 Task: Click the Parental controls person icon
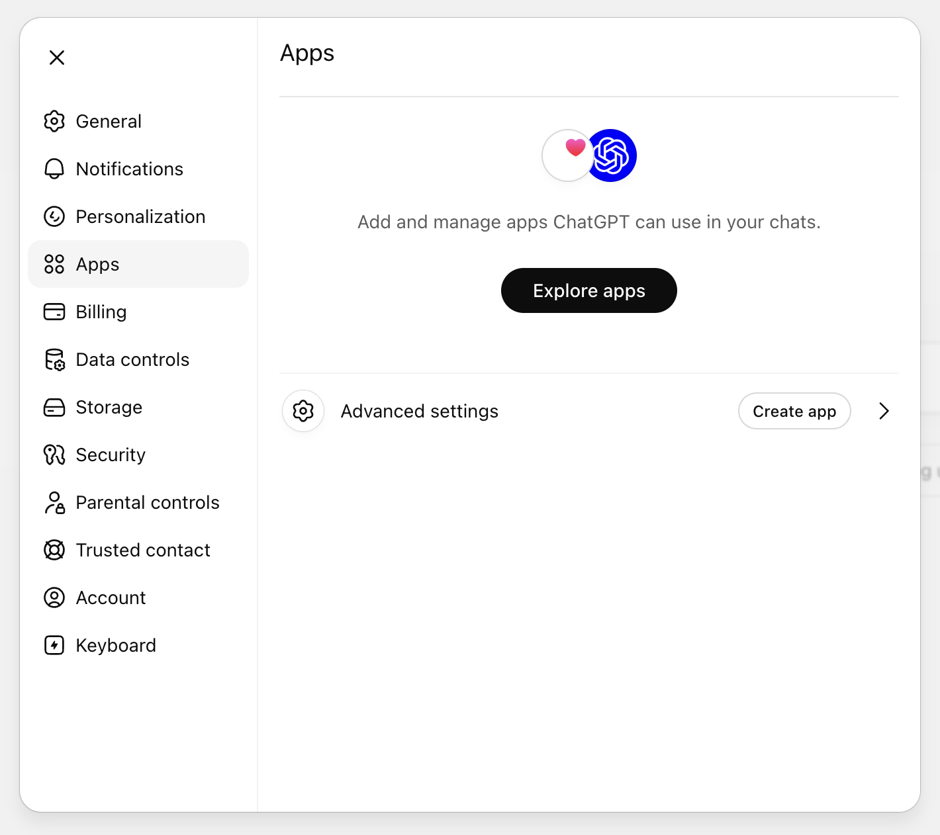click(54, 502)
